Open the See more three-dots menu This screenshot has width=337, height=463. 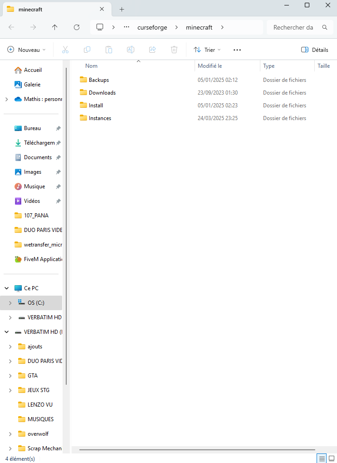point(237,50)
